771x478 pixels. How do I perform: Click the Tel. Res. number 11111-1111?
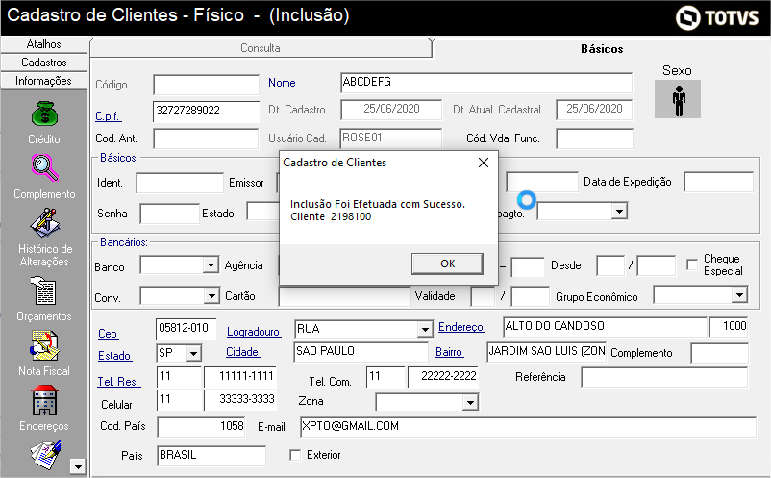click(240, 377)
